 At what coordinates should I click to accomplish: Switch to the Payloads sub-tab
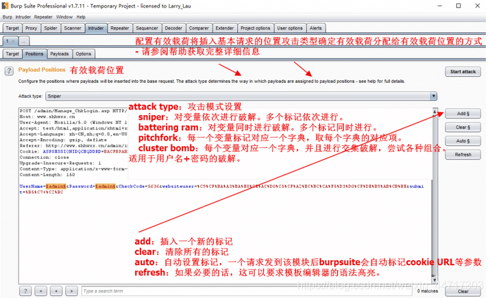click(60, 53)
